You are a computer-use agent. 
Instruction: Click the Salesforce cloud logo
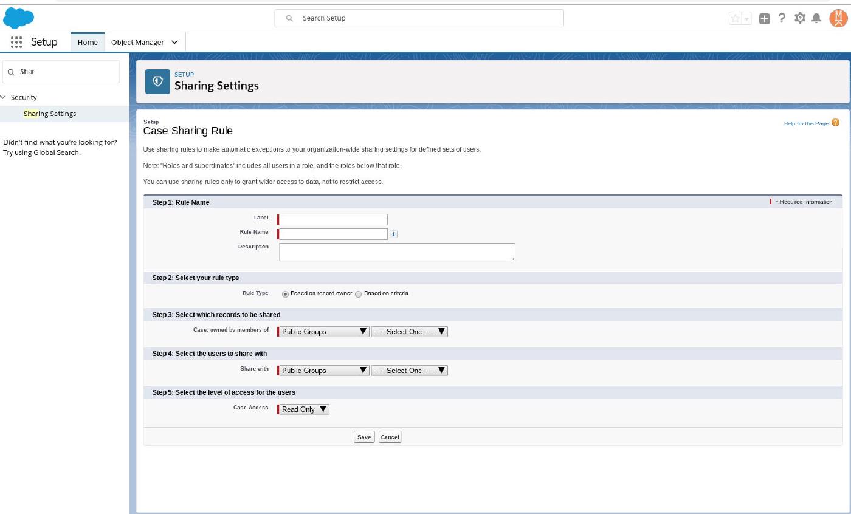tap(18, 18)
